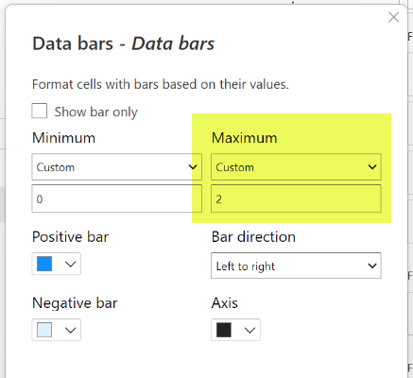Select the blue Positive bar color swatch
Image resolution: width=413 pixels, height=378 pixels.
[44, 264]
